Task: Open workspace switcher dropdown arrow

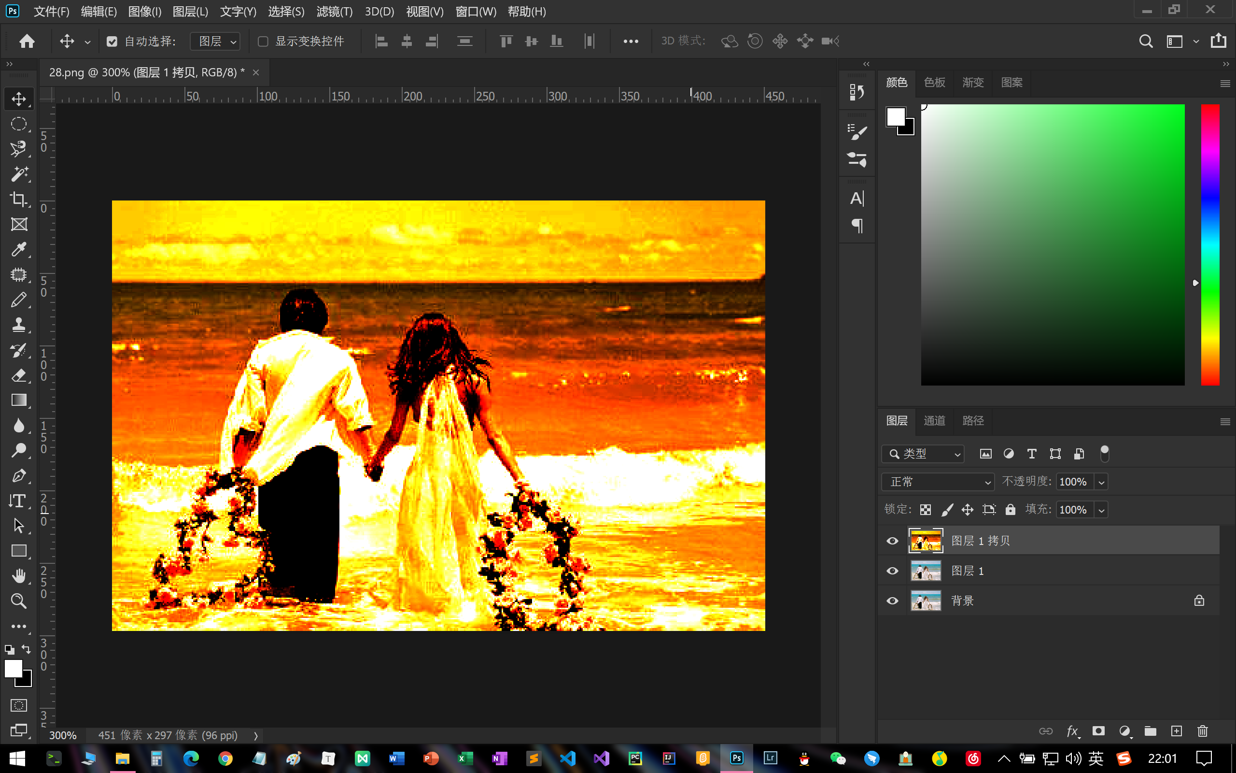Action: point(1195,42)
